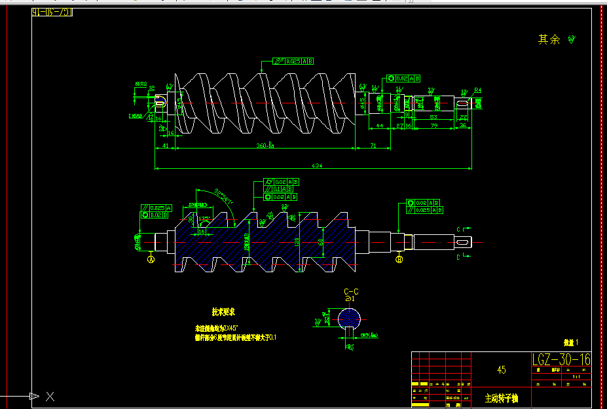Image resolution: width=607 pixels, height=409 pixels.
Task: Click the 22 keyway length dimension
Action: (x=464, y=117)
